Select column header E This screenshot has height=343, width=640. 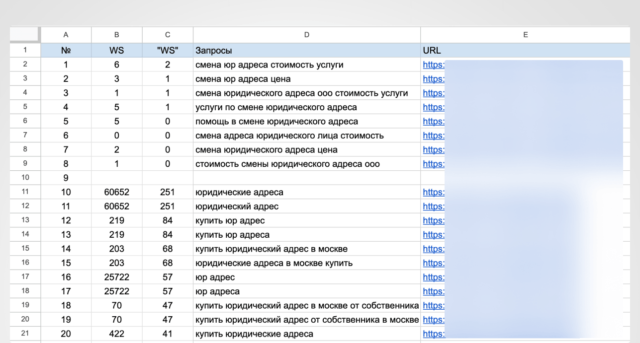click(x=526, y=34)
